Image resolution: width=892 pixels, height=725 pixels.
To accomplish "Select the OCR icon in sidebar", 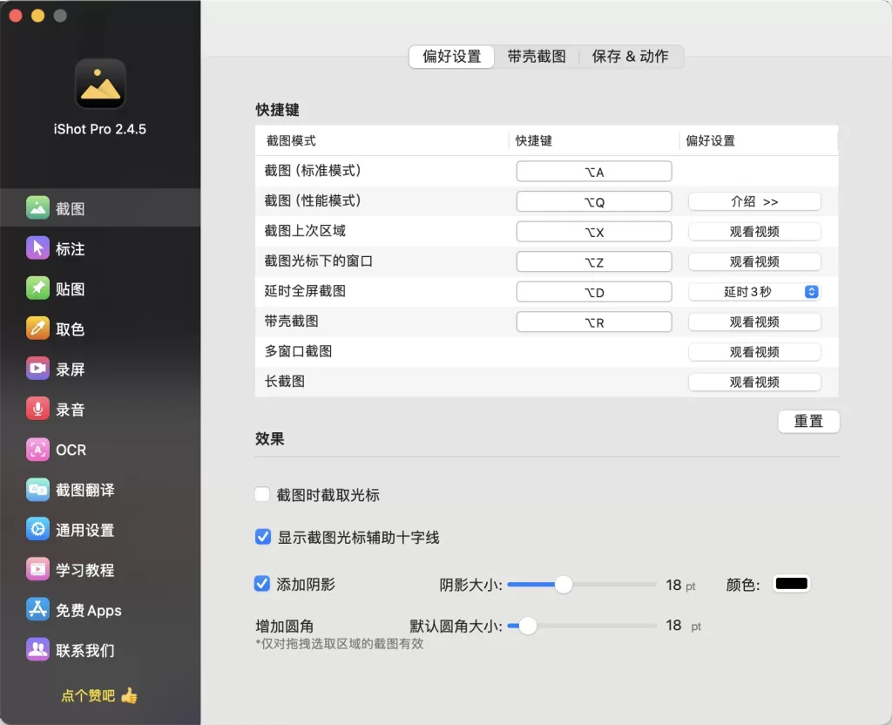I will pyautogui.click(x=37, y=450).
